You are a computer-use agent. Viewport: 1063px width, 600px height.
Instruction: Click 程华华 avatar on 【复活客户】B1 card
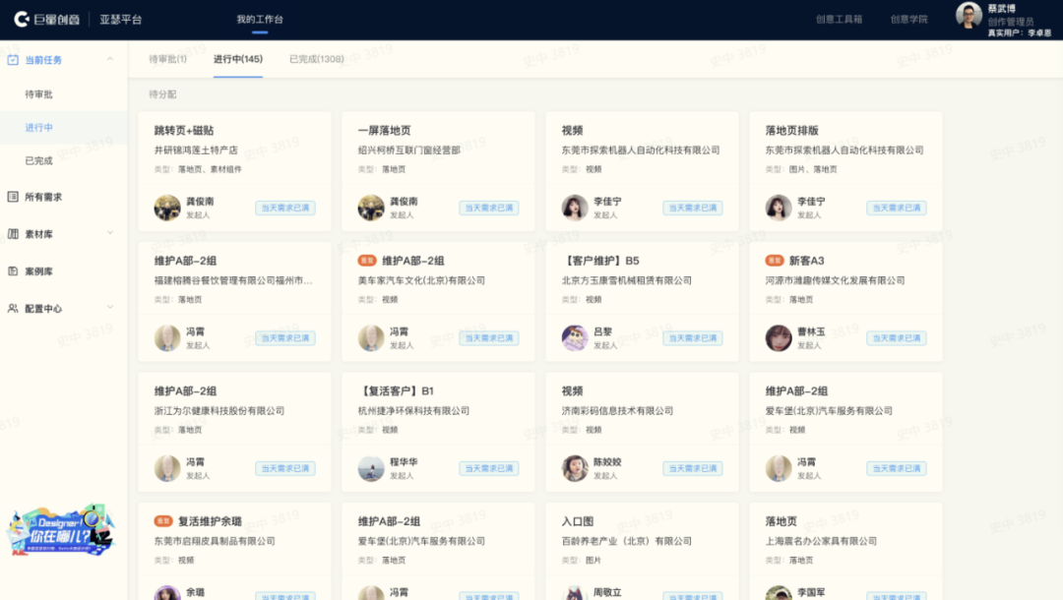pos(371,468)
